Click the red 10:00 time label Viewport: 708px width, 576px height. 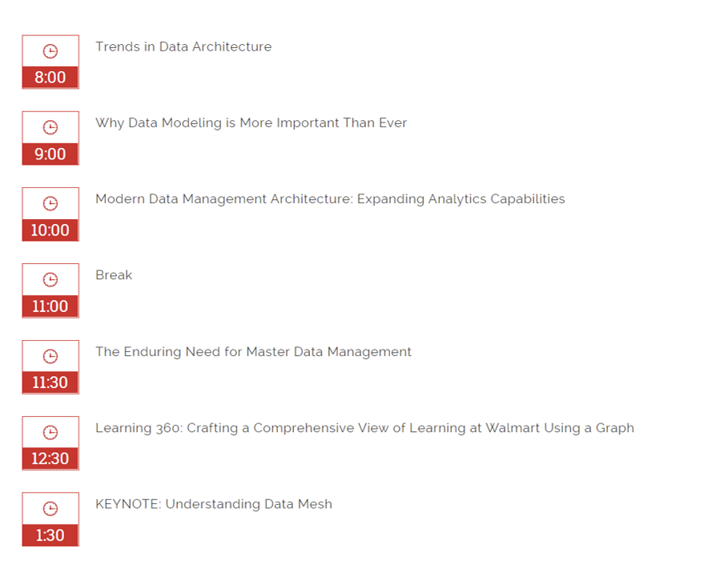pyautogui.click(x=50, y=230)
